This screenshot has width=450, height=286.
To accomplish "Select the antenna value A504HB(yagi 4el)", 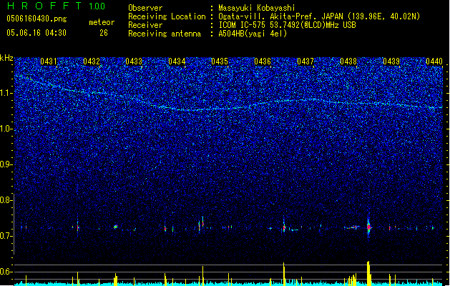I will tap(253, 34).
